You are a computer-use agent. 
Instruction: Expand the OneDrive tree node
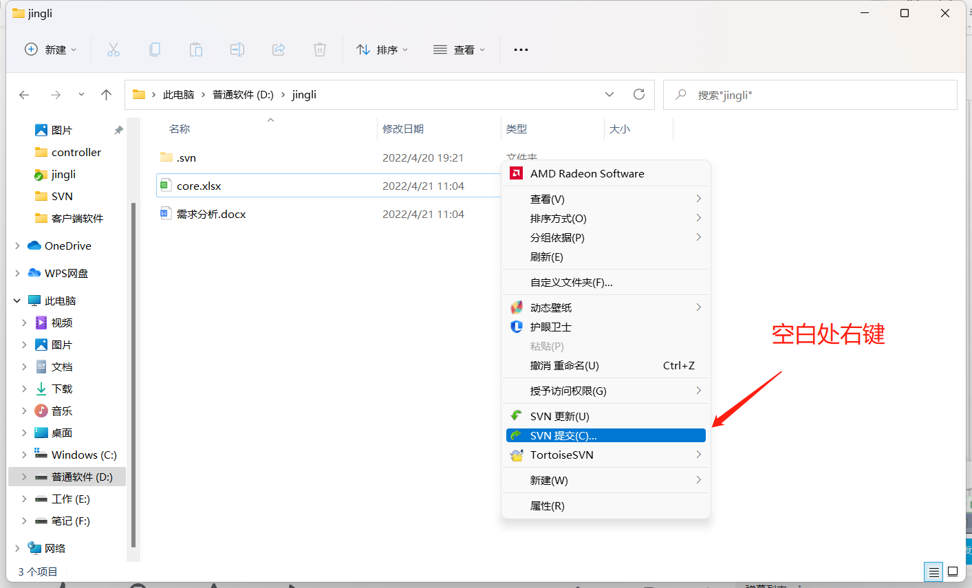tap(17, 246)
